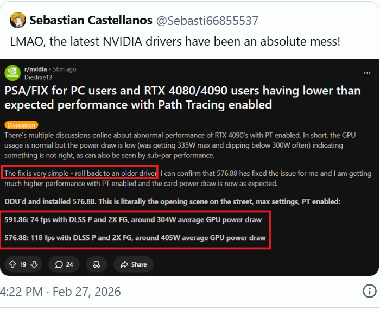The image size is (380, 310).
Task: Click the 576.88 driver benchmark line
Action: (x=134, y=238)
